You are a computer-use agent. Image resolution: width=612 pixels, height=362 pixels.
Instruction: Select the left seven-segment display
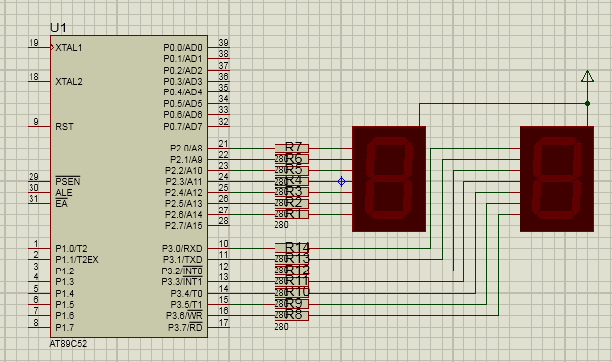tap(389, 179)
